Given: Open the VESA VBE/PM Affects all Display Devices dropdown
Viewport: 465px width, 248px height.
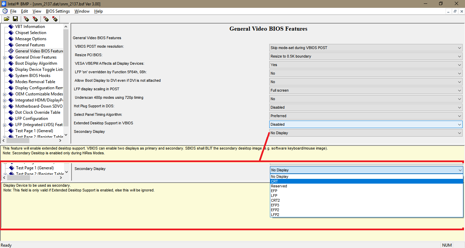Looking at the screenshot, I should pyautogui.click(x=366, y=65).
